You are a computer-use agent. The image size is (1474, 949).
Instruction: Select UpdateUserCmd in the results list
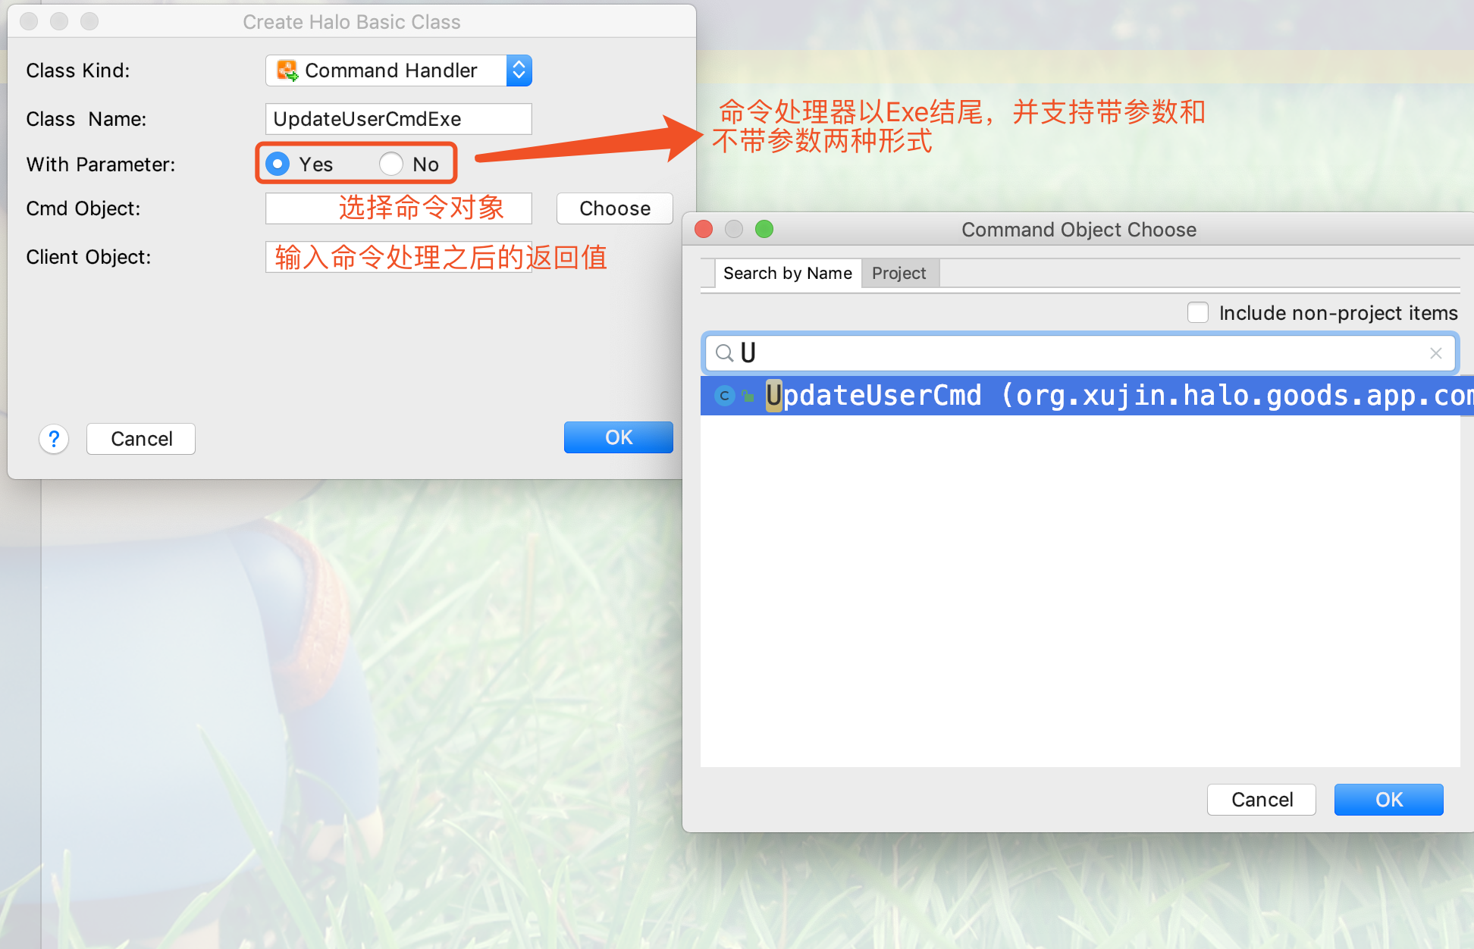click(x=1087, y=396)
